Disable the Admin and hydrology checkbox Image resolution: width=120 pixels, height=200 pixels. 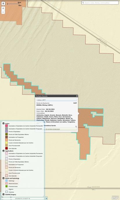coord(3,178)
